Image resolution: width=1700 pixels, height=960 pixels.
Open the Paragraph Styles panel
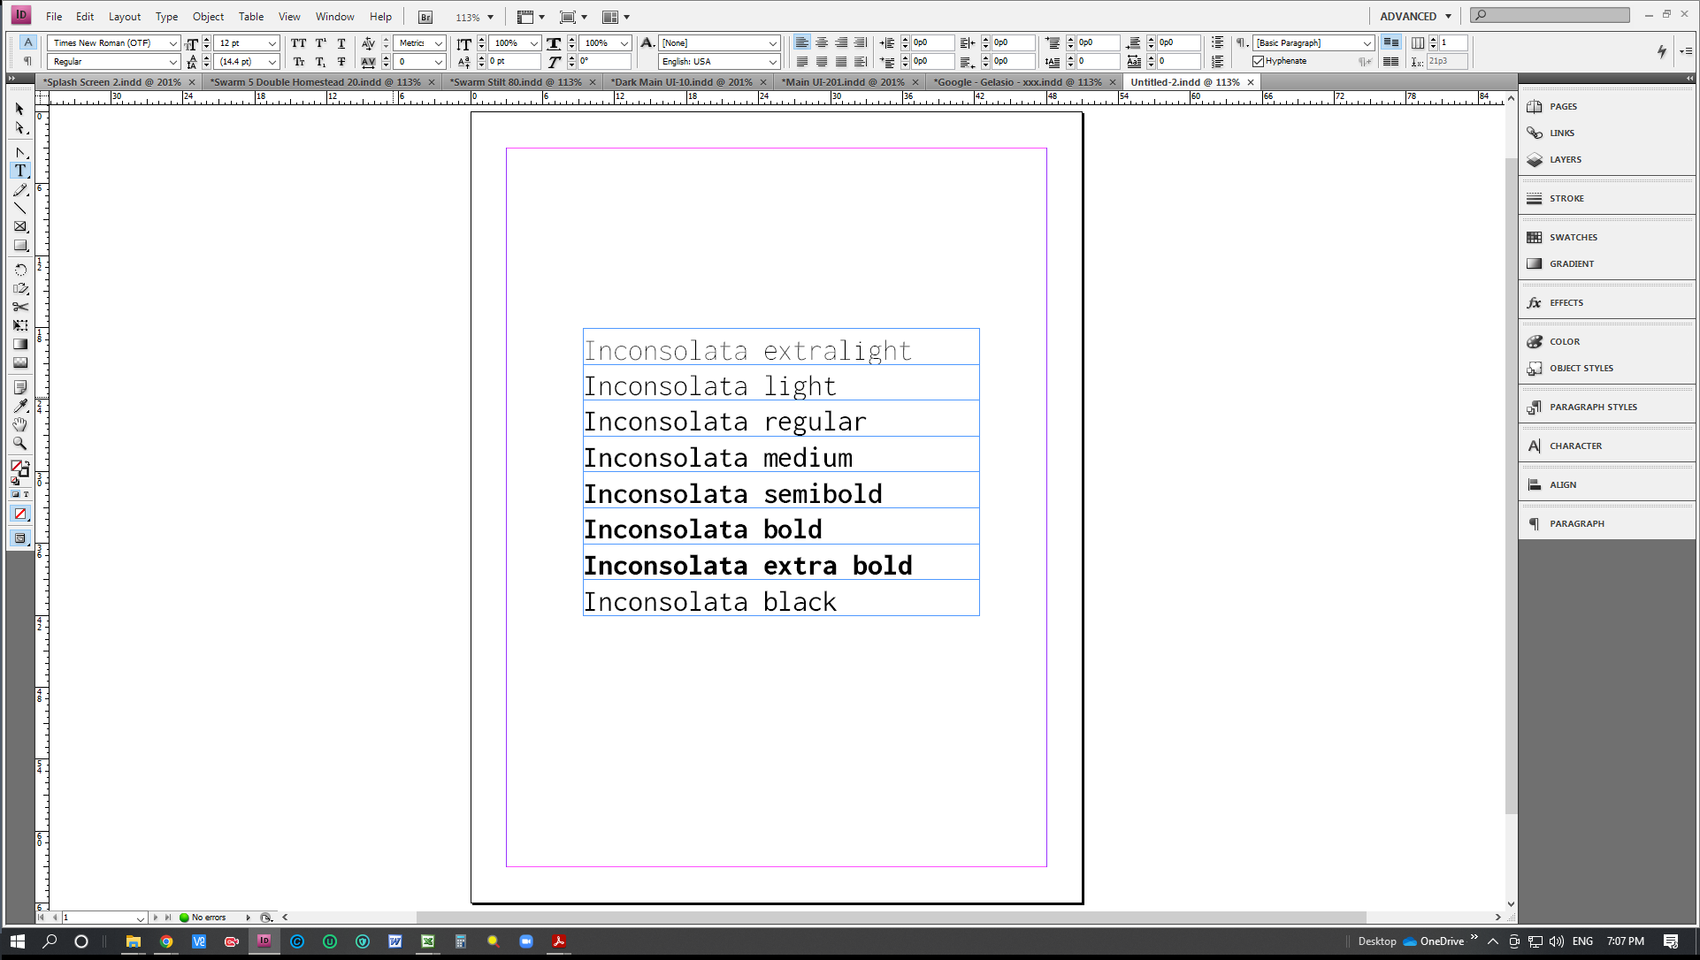point(1593,407)
